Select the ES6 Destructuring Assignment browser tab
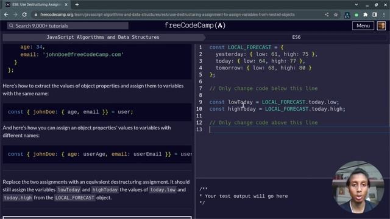The image size is (390, 219). point(37,4)
